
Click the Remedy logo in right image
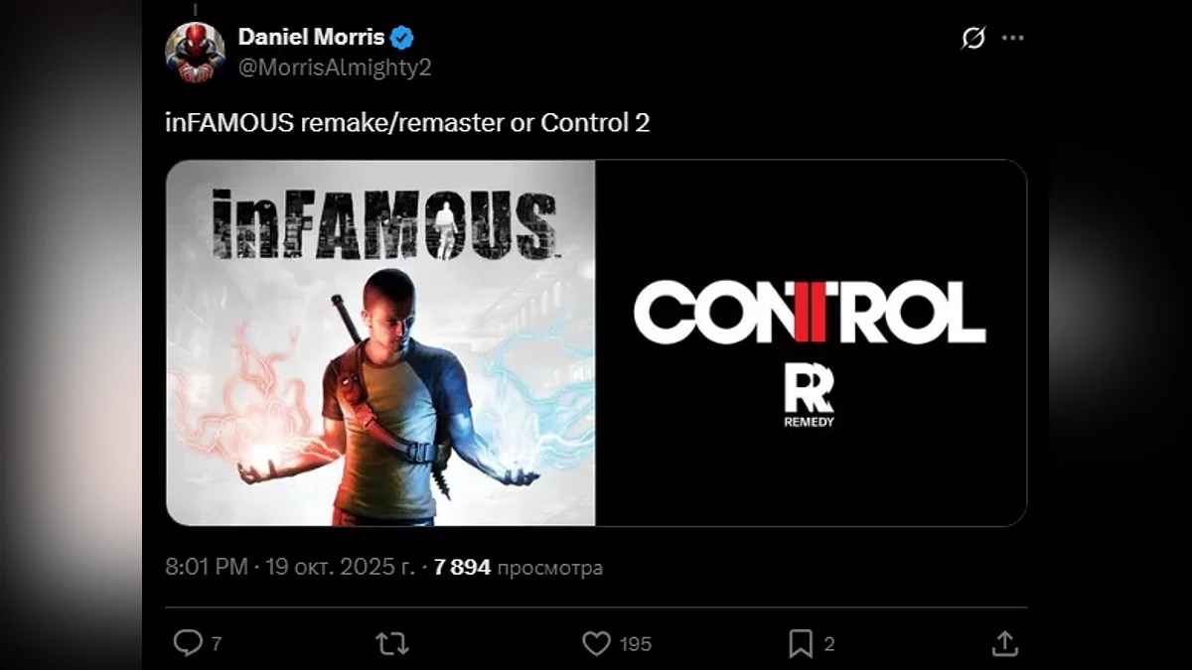(x=810, y=396)
